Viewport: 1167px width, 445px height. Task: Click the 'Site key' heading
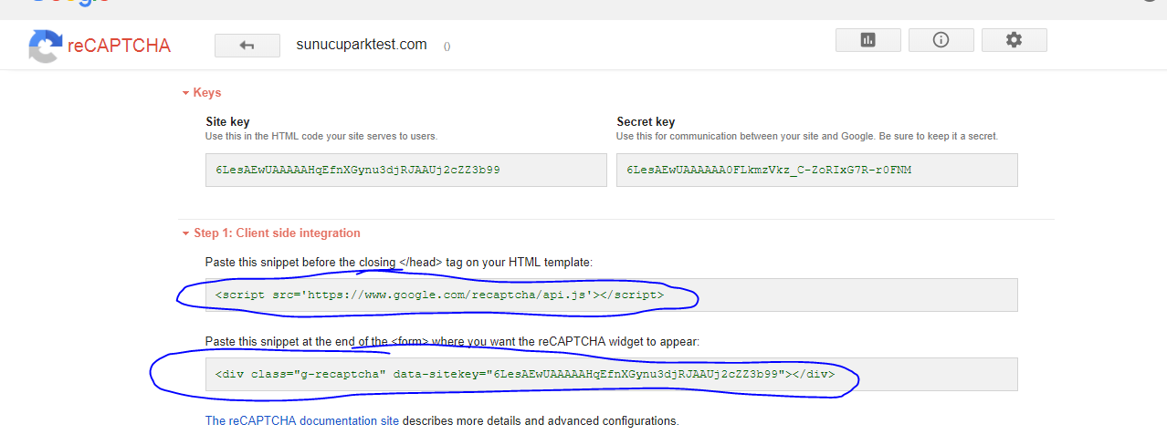227,121
